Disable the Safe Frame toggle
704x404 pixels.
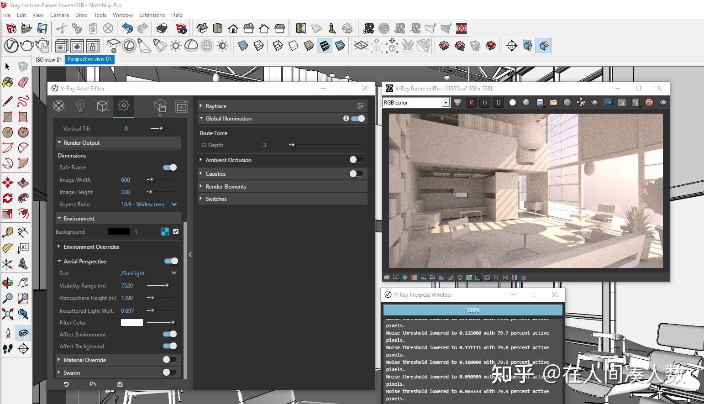[169, 167]
